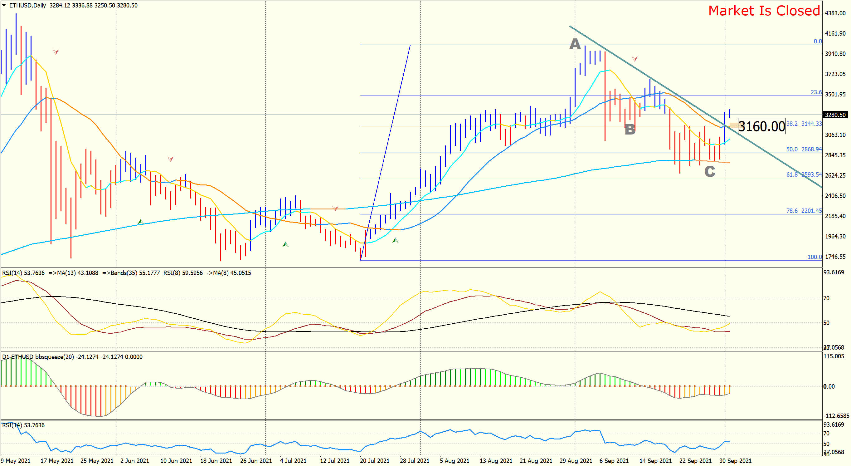
Task: Click the beige rectangle left of 3160.00
Action: pyautogui.click(x=733, y=125)
